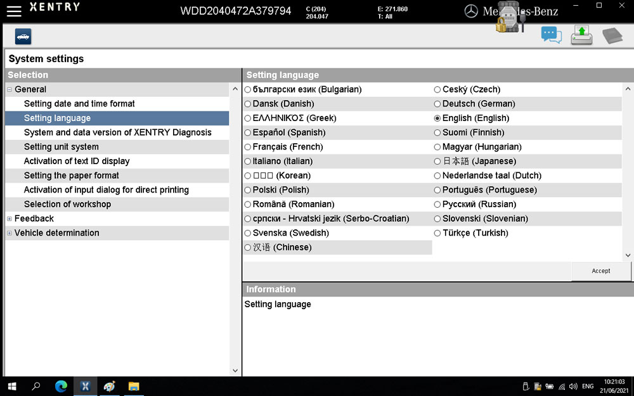The image size is (634, 396).
Task: Launch Microsoft Edge from the taskbar
Action: click(61, 386)
